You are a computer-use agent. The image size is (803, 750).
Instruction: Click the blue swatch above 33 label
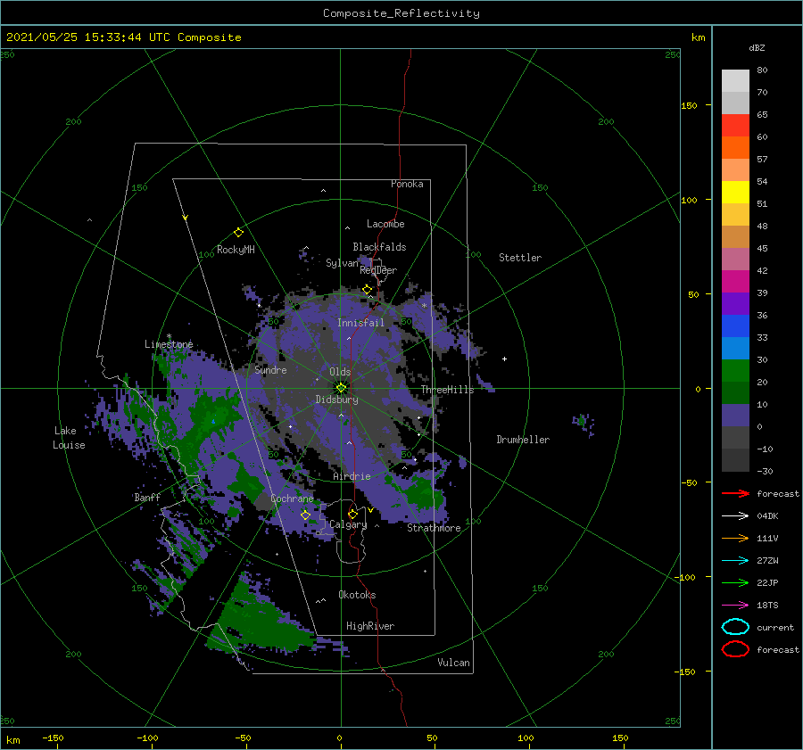(735, 326)
